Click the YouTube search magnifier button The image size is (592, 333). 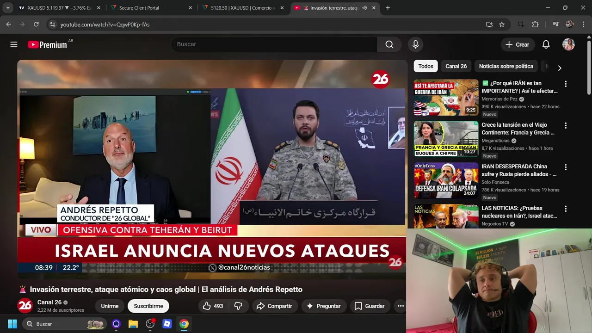(x=389, y=44)
